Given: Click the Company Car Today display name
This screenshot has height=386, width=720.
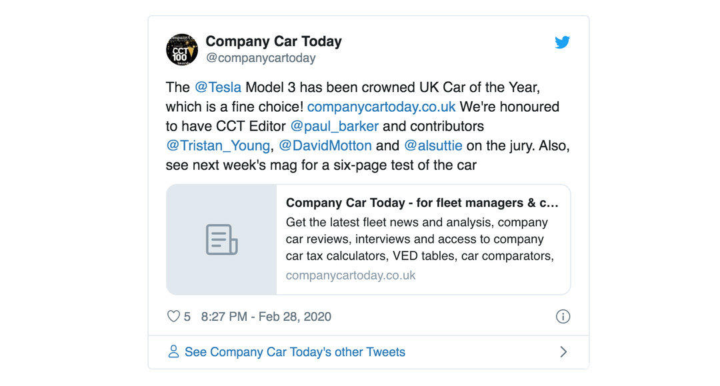Looking at the screenshot, I should [x=273, y=41].
